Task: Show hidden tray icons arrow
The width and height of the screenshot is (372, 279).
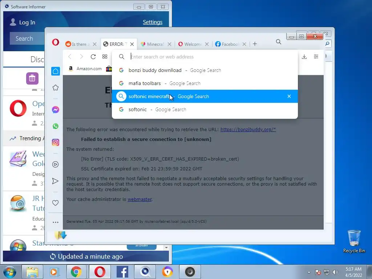Action: [309, 272]
